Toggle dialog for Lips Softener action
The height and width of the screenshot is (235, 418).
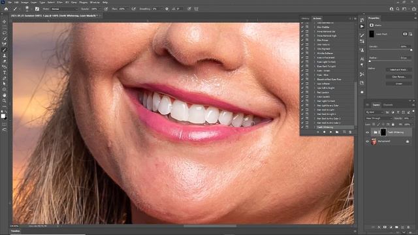coord(307,84)
